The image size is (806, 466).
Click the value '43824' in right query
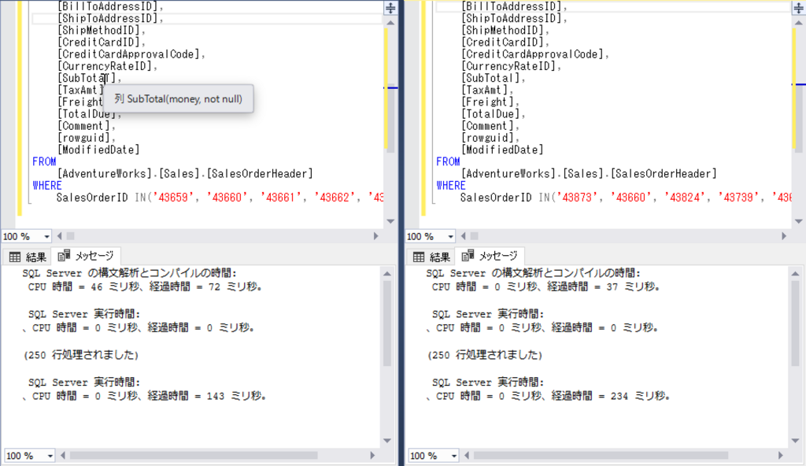coord(685,198)
